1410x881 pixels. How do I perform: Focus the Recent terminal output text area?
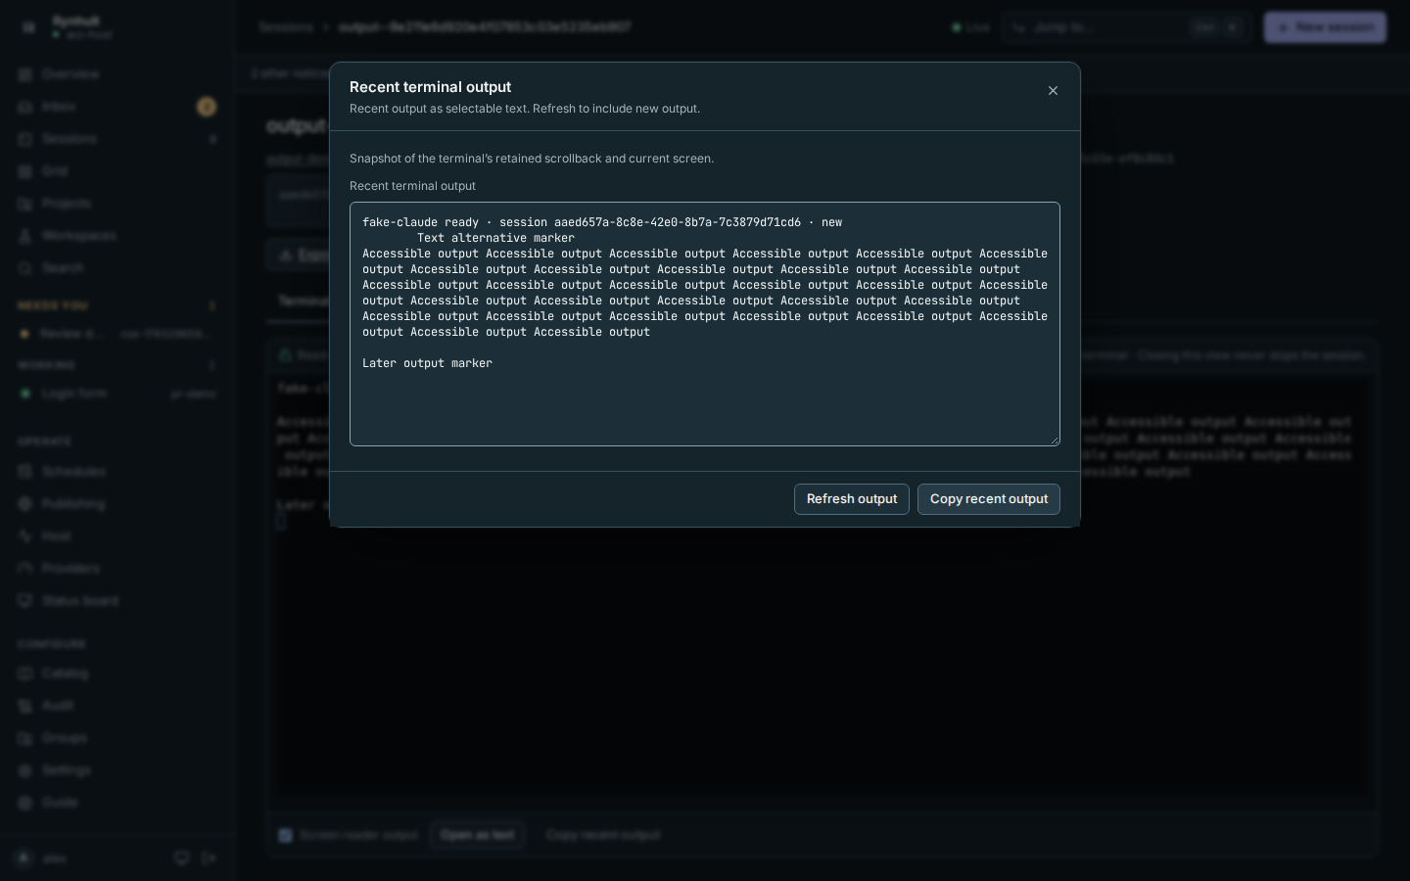(x=705, y=324)
